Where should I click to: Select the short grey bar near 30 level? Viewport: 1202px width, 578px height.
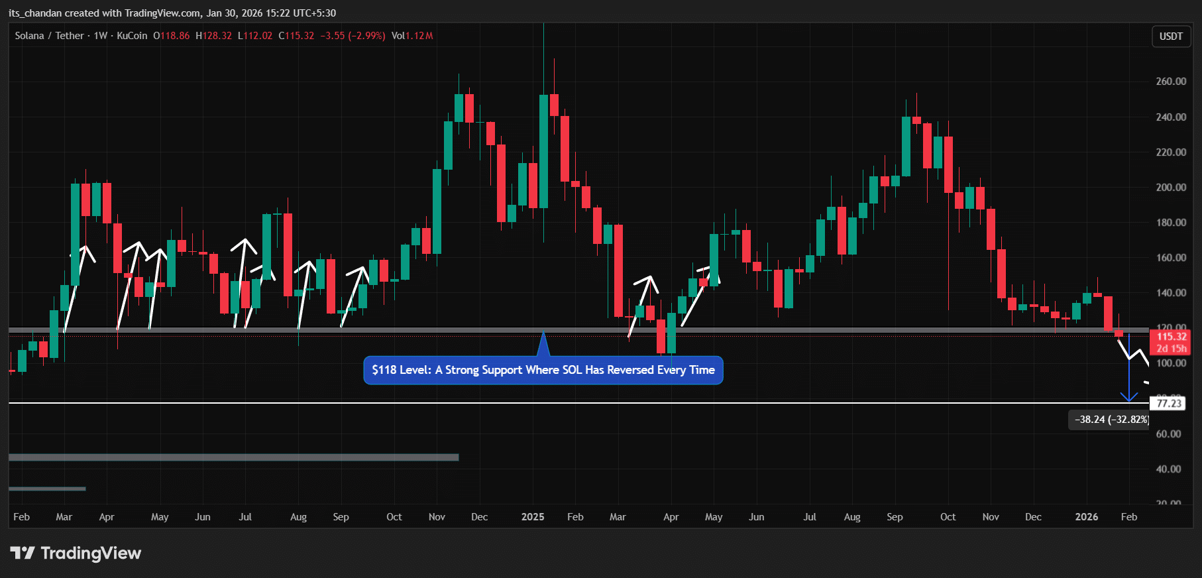(47, 489)
